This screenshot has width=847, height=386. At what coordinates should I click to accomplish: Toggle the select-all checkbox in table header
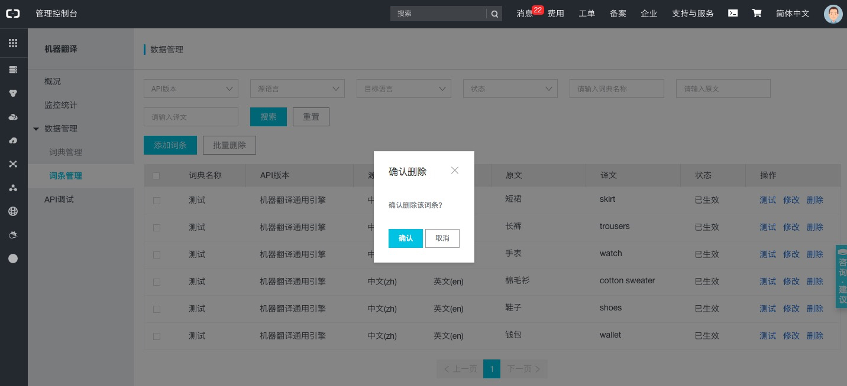click(x=156, y=175)
